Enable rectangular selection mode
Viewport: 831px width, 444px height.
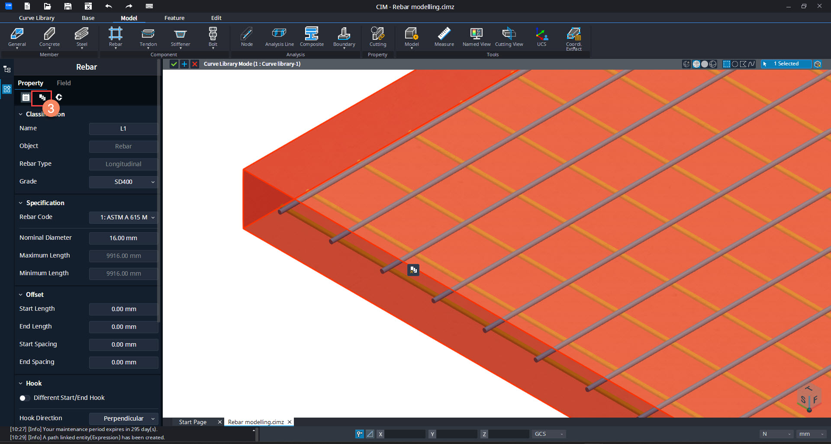click(727, 64)
